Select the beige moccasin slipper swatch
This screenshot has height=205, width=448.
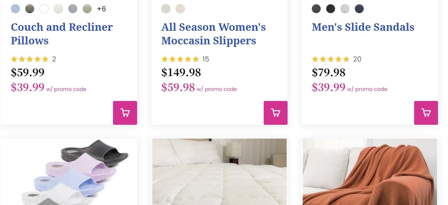(180, 9)
